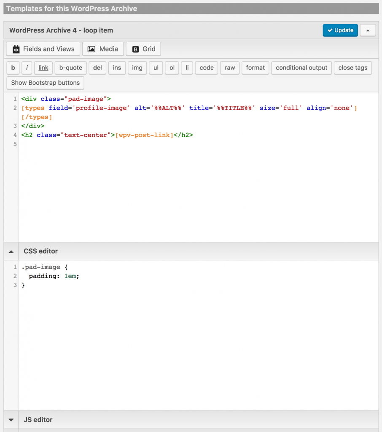
Task: Click the raw quicktag button
Action: 230,68
